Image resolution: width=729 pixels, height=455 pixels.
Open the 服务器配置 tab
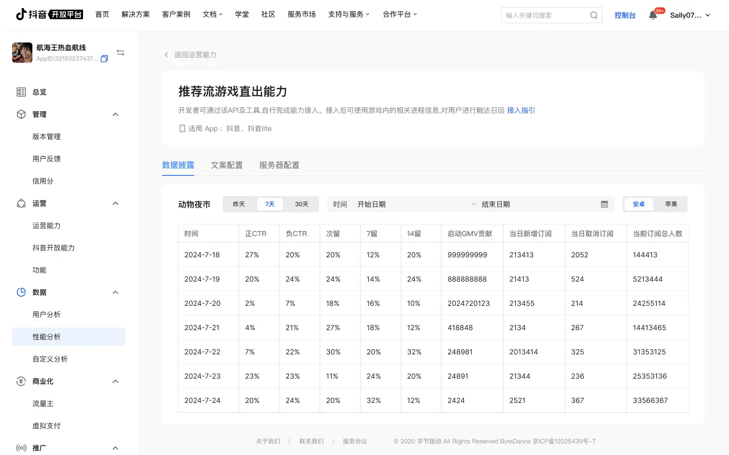(279, 165)
